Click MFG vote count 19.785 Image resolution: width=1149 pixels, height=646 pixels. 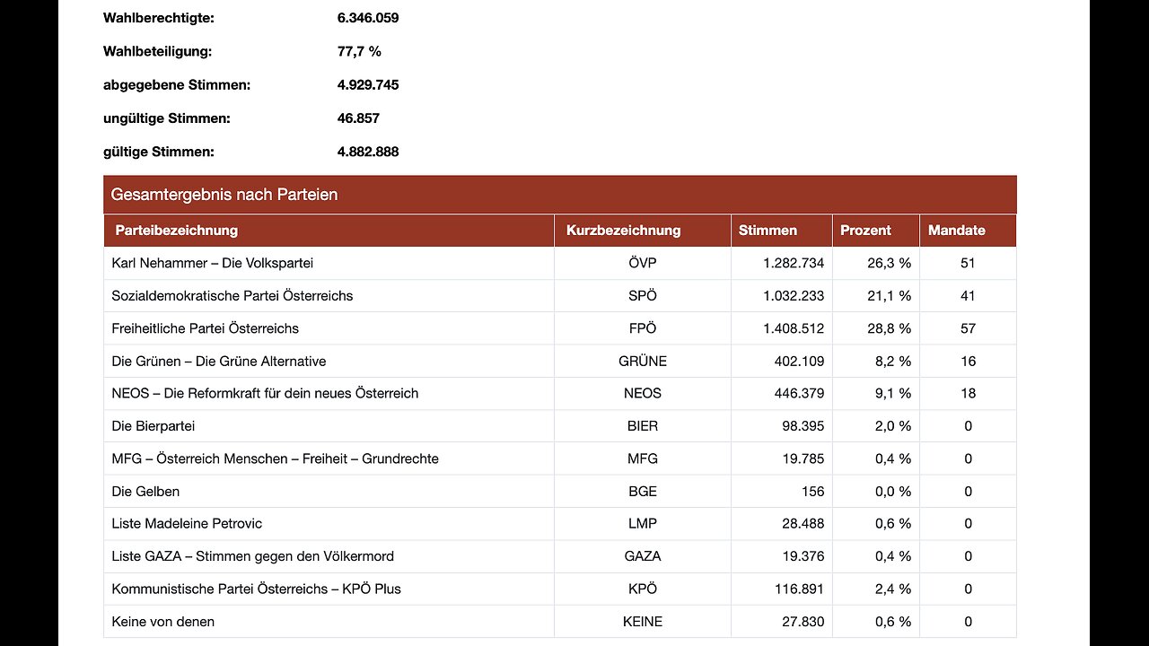click(803, 458)
